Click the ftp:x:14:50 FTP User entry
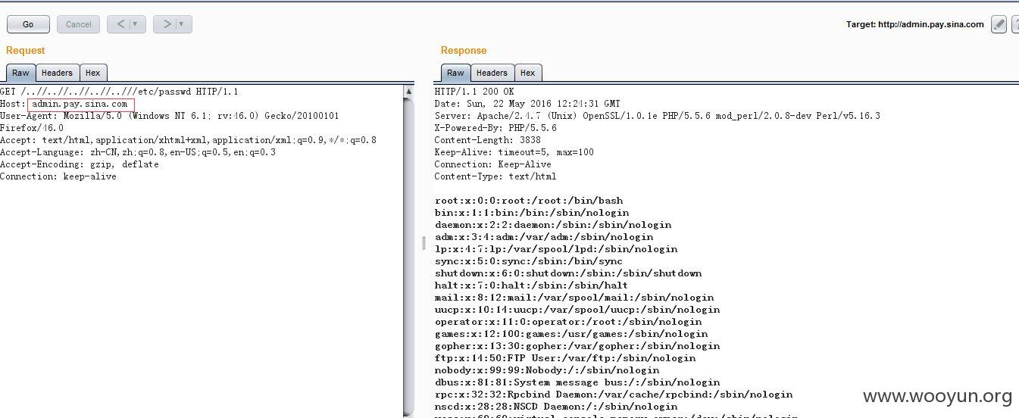 click(x=565, y=358)
